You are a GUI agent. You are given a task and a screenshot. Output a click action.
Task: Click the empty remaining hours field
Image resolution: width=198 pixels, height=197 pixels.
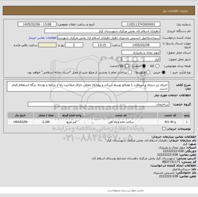[47, 45]
